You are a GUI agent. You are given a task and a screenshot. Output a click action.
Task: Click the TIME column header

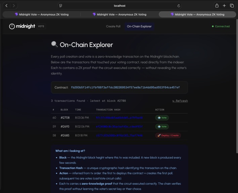tap(78, 110)
